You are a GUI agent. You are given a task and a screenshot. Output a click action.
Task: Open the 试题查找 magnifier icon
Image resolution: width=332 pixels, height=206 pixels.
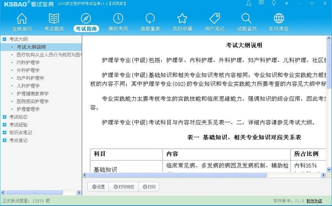point(246,18)
